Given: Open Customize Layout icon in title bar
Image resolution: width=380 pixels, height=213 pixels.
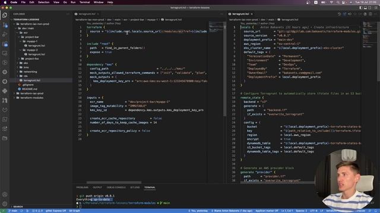Looking at the screenshot, I should coord(376,8).
